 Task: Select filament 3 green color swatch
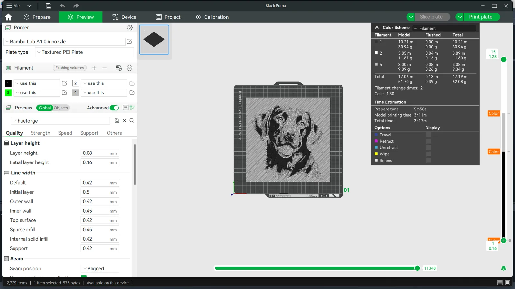(x=8, y=92)
